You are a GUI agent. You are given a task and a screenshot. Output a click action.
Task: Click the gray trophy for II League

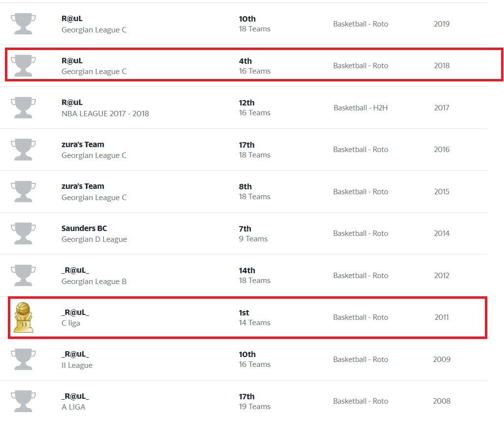[x=23, y=359]
